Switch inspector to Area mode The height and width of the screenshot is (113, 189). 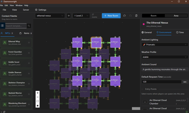[x=176, y=16]
